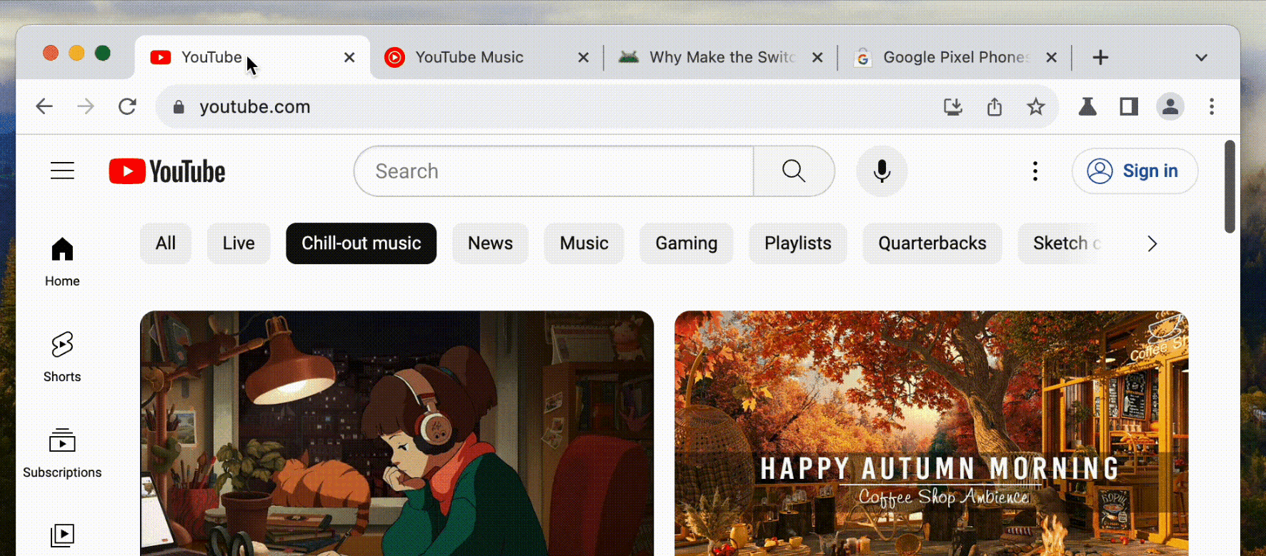
Task: Toggle the browser side panel
Action: pos(1129,107)
